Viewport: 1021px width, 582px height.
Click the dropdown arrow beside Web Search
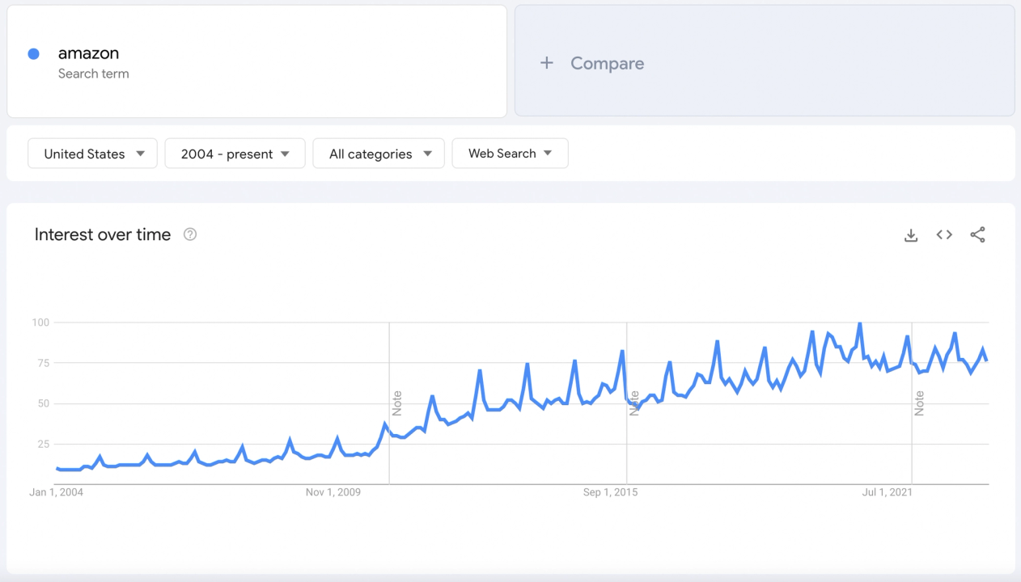[x=548, y=154]
